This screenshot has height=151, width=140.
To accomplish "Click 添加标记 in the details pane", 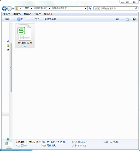I will pyautogui.click(x=83, y=142).
